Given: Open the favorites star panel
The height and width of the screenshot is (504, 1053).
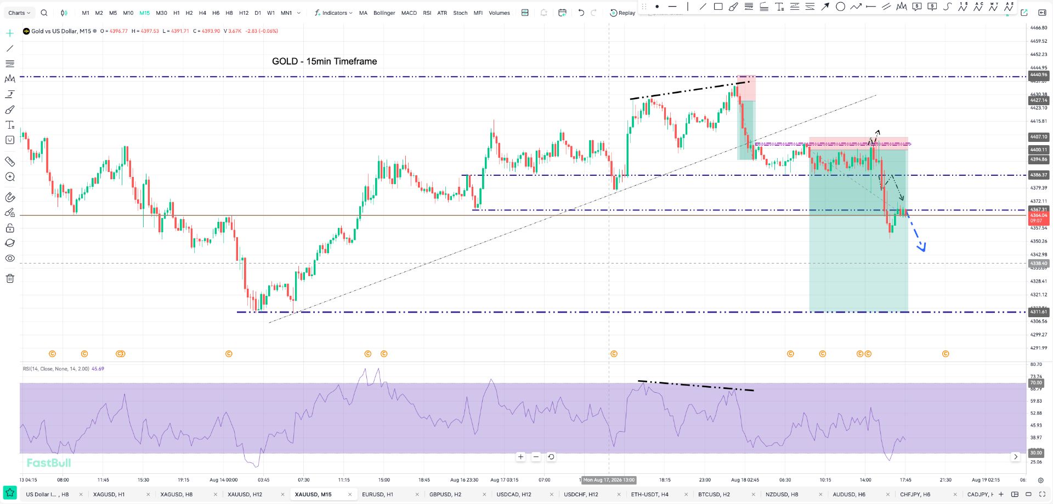Looking at the screenshot, I should click(10, 494).
